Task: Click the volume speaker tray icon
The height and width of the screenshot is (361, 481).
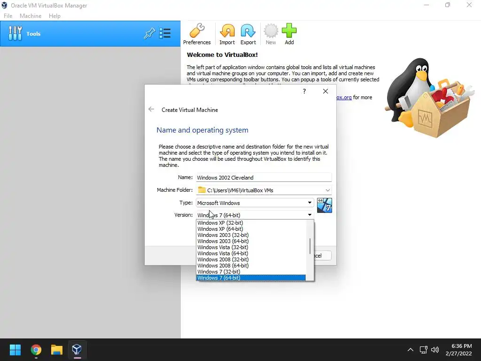Action: [435, 350]
